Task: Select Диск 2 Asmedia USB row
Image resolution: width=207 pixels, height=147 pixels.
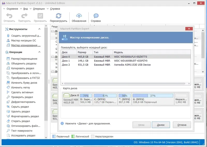Action: (x=126, y=65)
